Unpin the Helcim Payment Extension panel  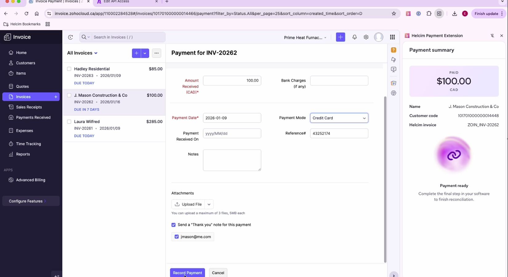(x=492, y=36)
